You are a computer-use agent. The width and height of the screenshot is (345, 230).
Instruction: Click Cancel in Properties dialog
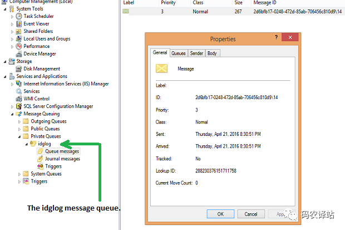(251, 214)
